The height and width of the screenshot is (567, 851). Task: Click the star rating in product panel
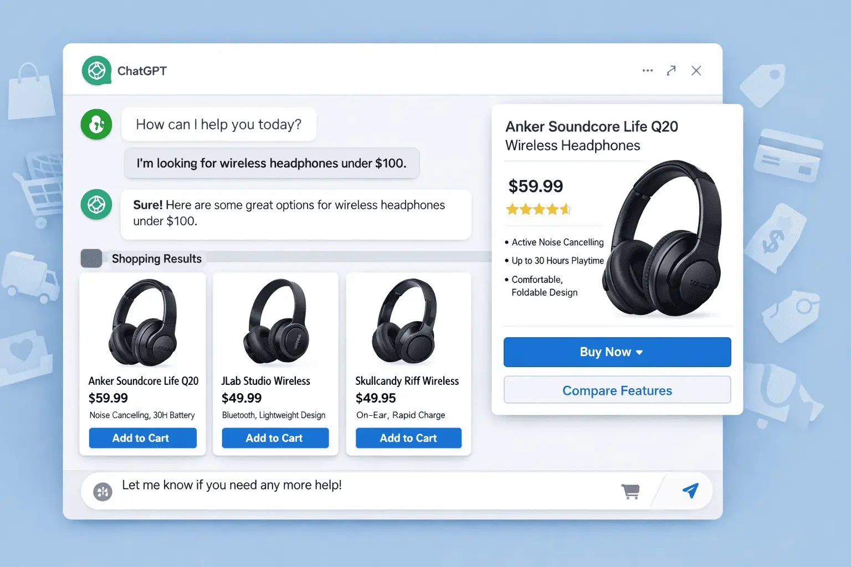click(538, 209)
